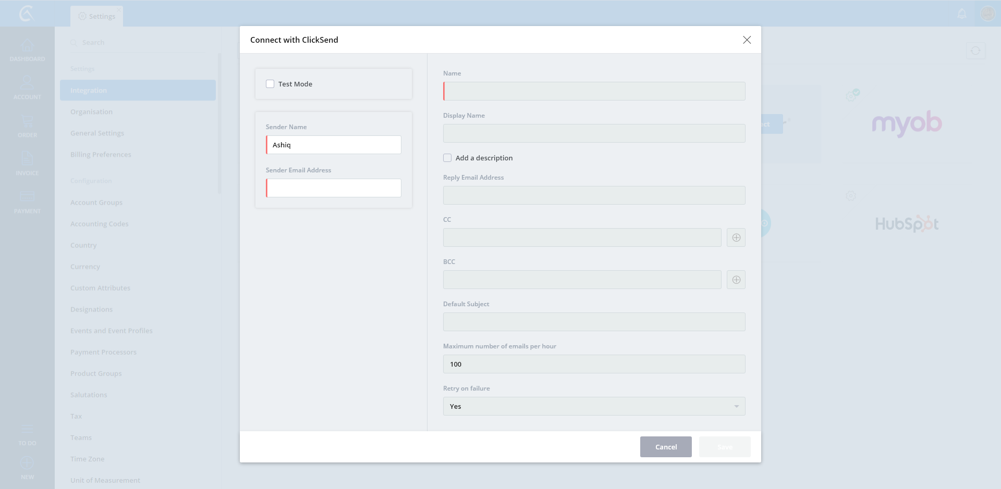
Task: Click the Save button
Action: (724, 447)
